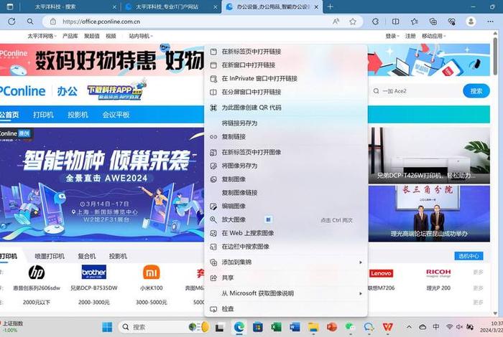Expand the 登录 dropdown

[392, 36]
